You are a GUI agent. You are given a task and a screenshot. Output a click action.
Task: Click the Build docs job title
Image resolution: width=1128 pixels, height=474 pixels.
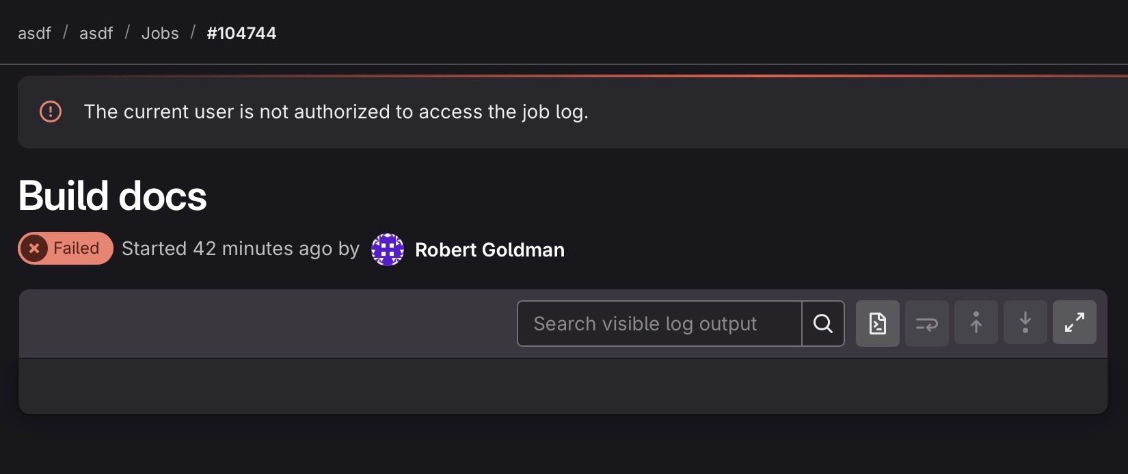(112, 196)
